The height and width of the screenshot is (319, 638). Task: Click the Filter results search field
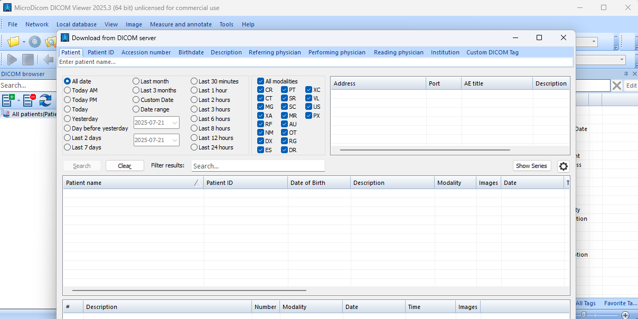(258, 166)
